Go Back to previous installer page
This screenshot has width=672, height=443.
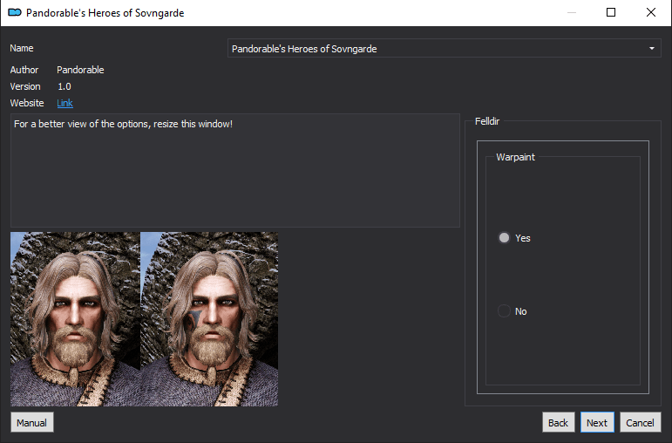click(x=558, y=422)
